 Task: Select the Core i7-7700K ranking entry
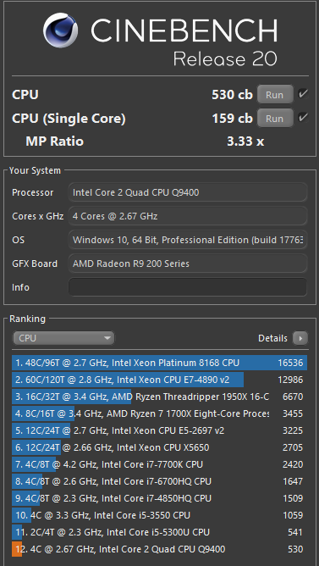pos(159,464)
